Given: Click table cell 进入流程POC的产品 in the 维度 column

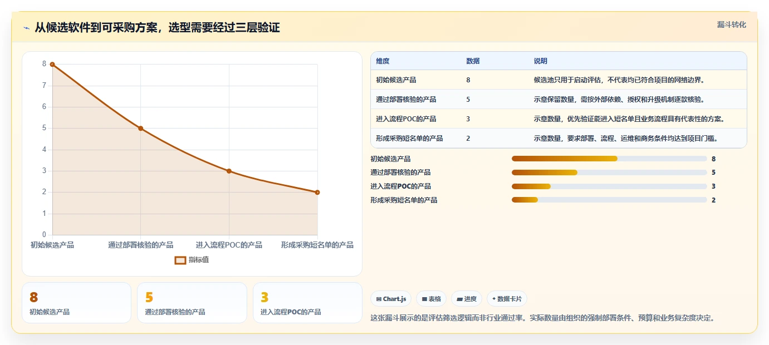Looking at the screenshot, I should click(x=406, y=119).
